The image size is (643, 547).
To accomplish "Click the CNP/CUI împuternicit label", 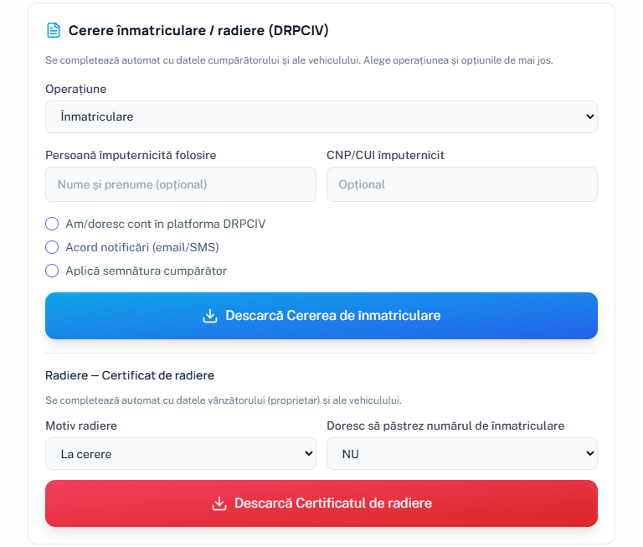I will pos(385,155).
